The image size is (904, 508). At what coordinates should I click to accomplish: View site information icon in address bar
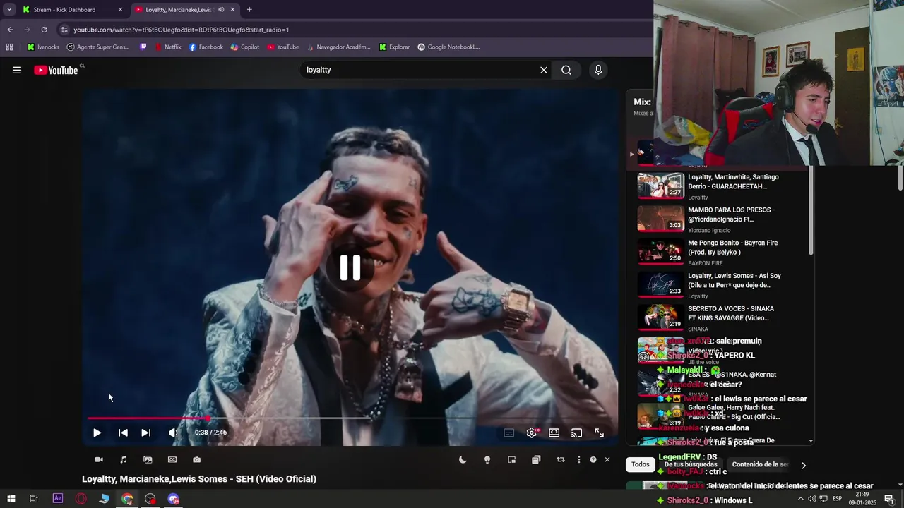pos(64,30)
